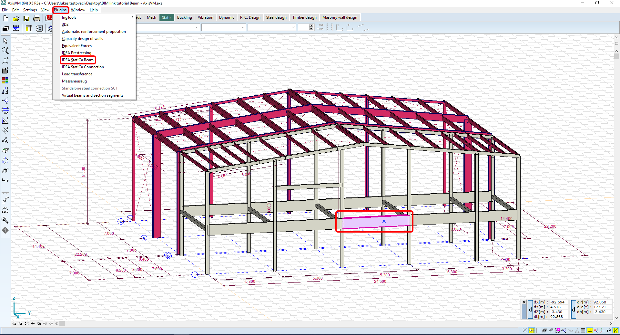Open the first dropdown in results toolbar
Screen dimensions: 620x335
(197, 27)
